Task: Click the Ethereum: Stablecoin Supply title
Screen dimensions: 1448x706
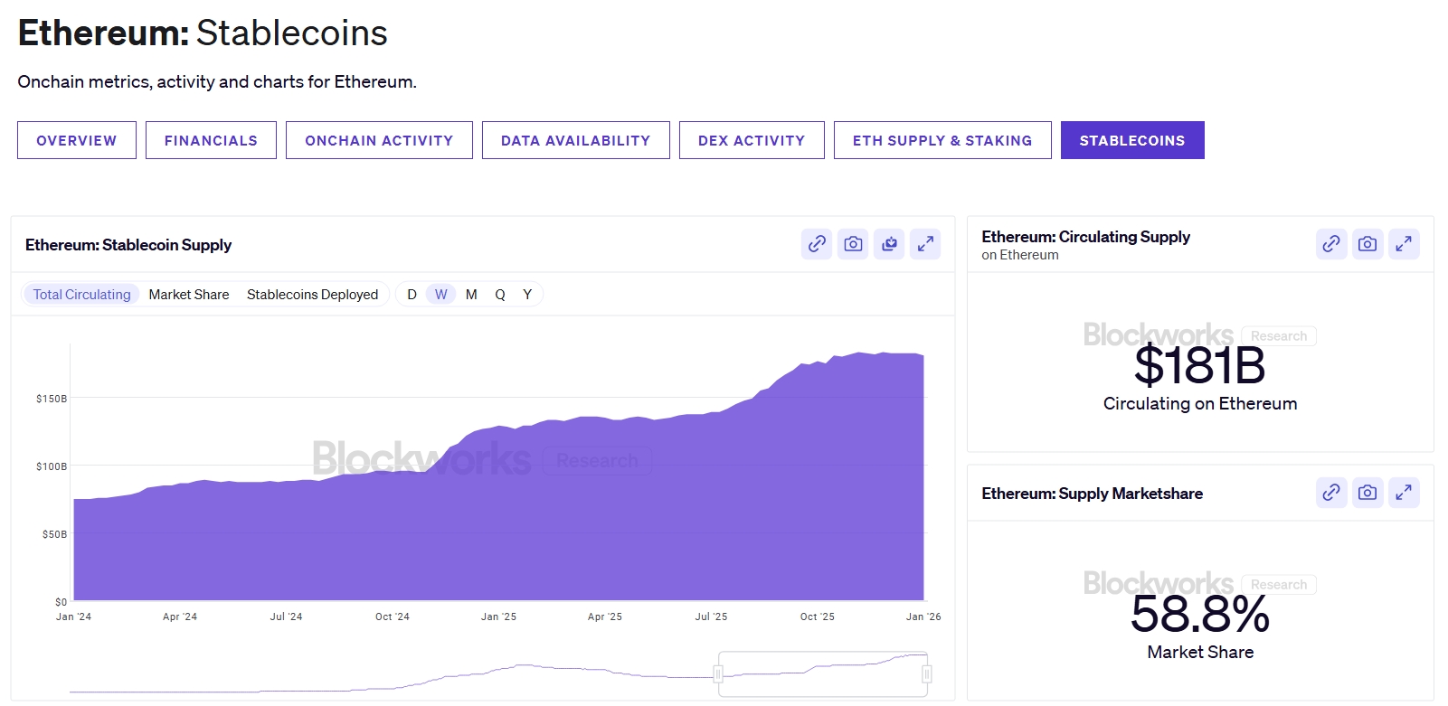Action: [x=128, y=245]
